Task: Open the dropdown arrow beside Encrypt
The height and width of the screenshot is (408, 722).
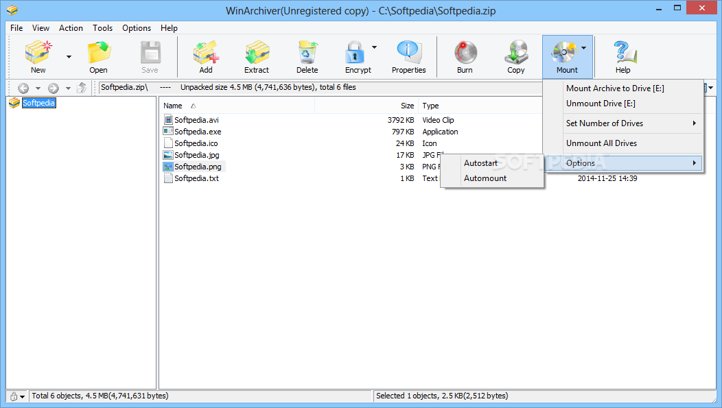Action: pyautogui.click(x=374, y=47)
